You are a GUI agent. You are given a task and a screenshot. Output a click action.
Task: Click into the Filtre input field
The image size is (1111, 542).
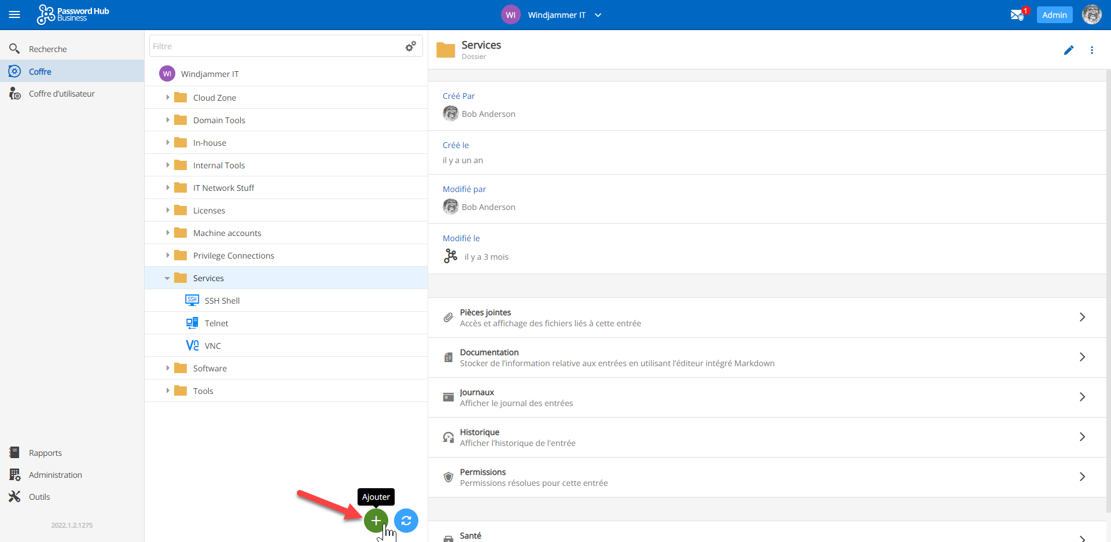click(275, 46)
